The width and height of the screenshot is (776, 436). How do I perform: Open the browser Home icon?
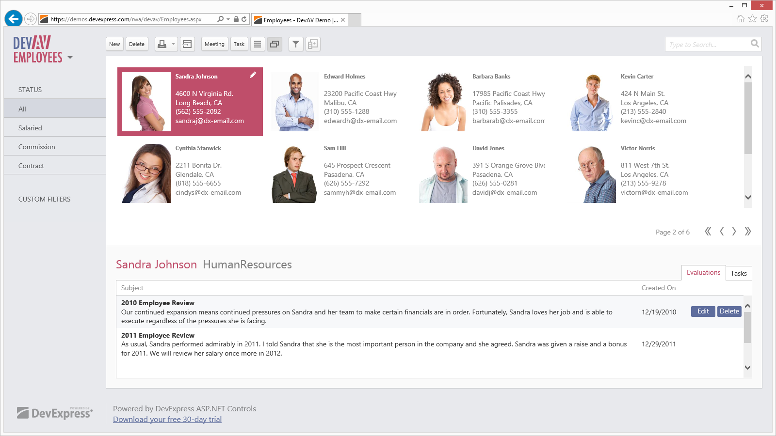[x=740, y=19]
